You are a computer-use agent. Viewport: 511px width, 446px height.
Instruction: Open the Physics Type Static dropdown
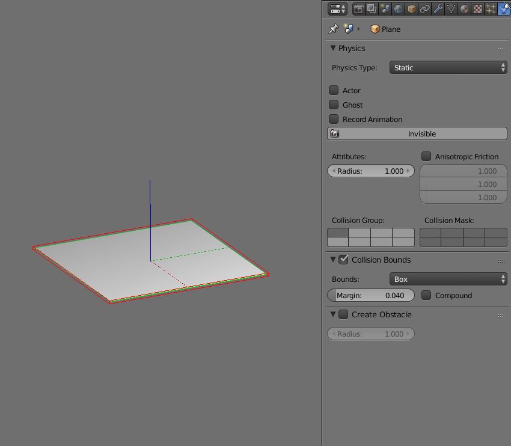448,67
